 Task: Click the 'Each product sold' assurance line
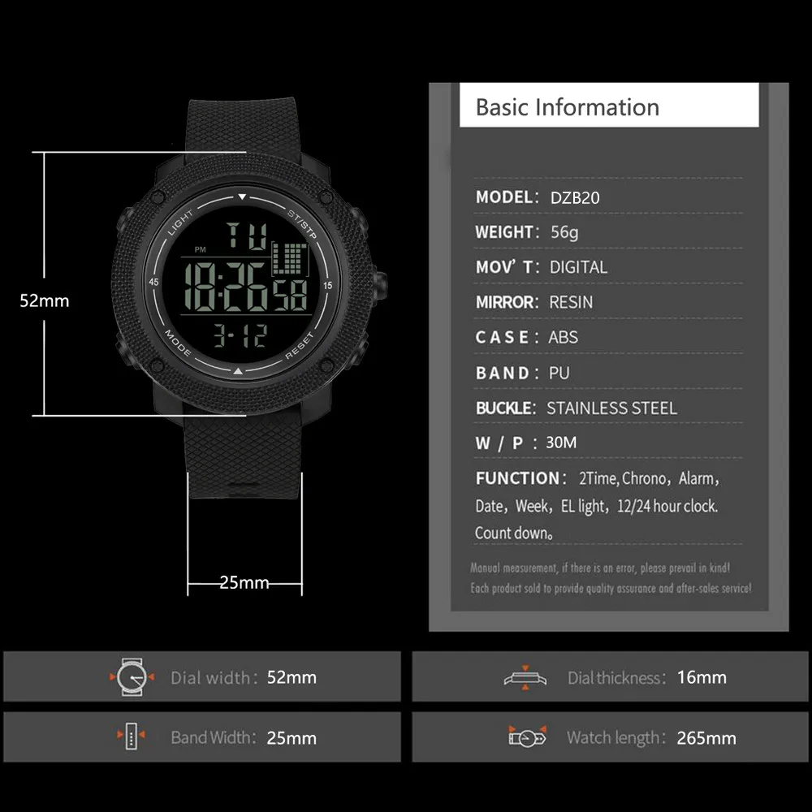click(x=611, y=588)
